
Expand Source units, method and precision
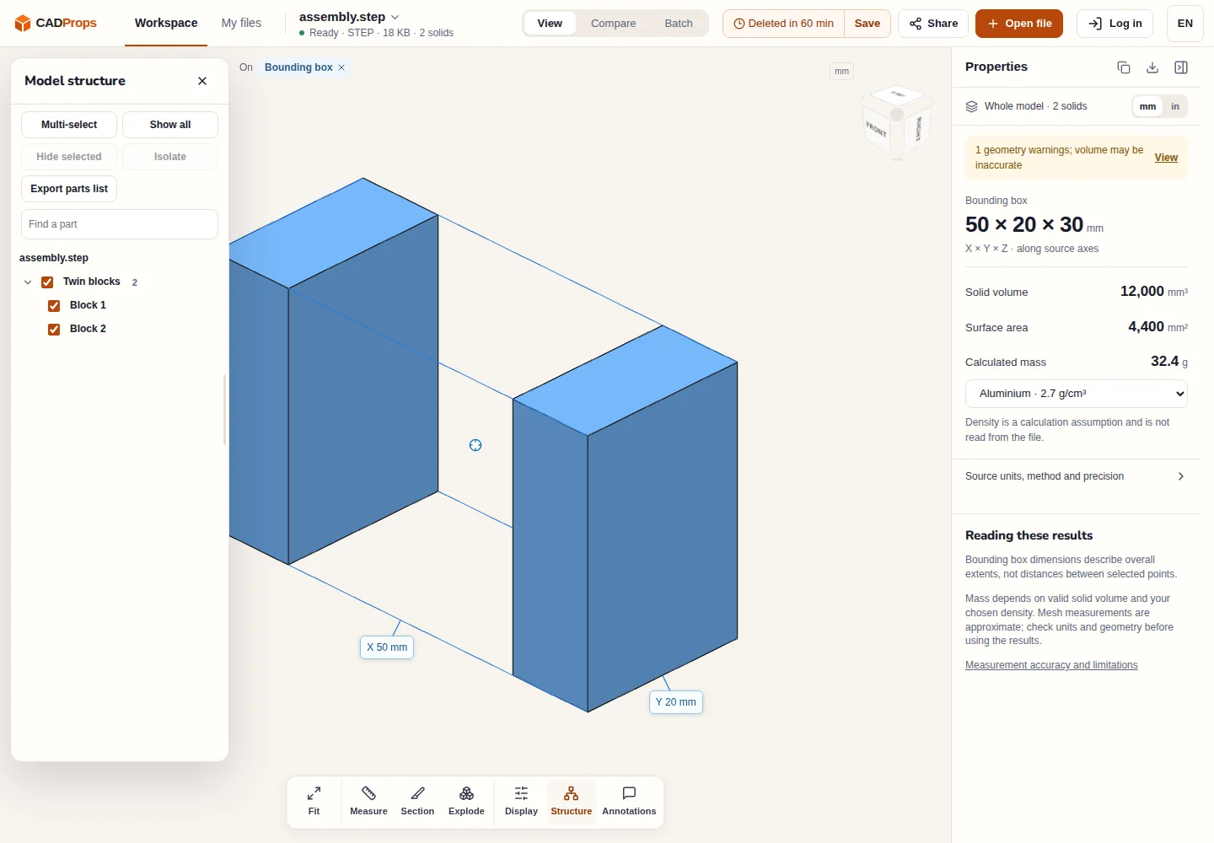(1076, 476)
